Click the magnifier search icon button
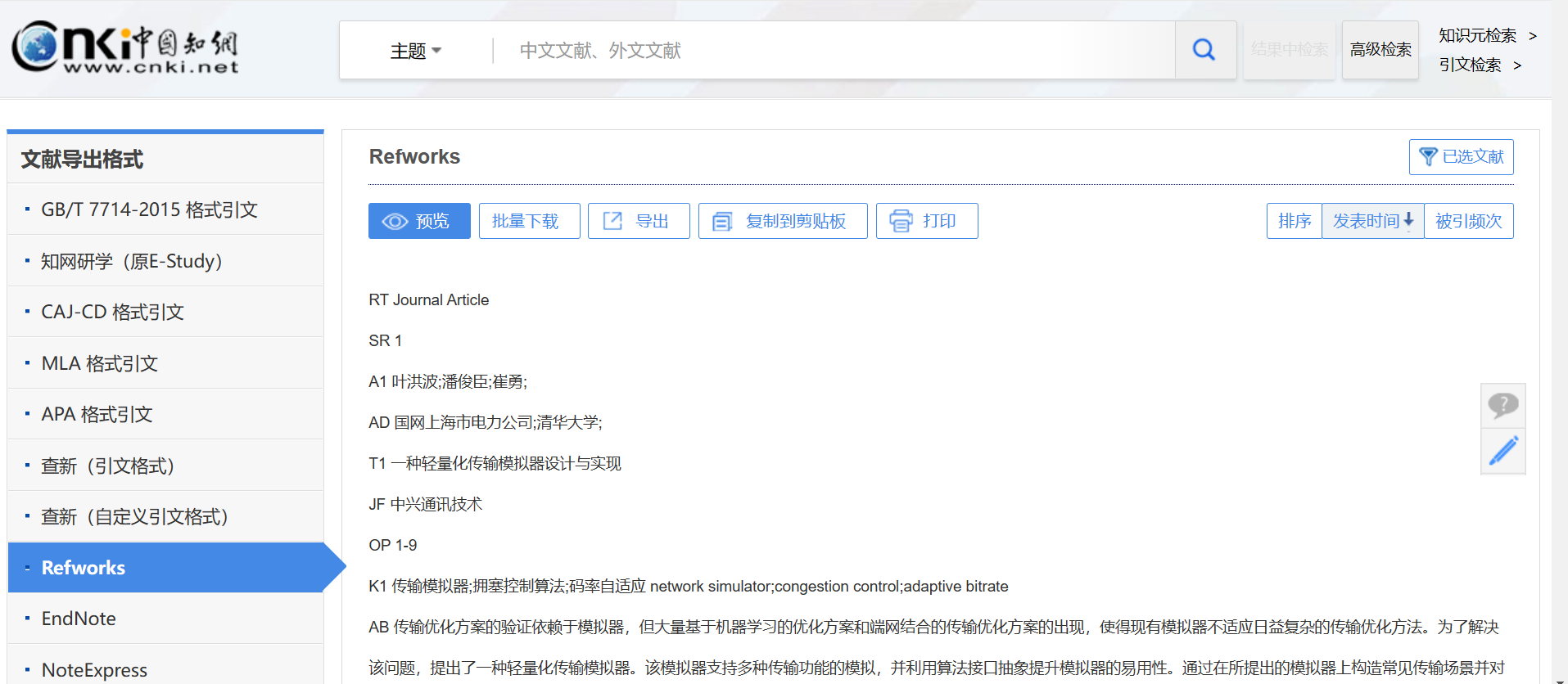The image size is (1568, 684). pyautogui.click(x=1204, y=50)
